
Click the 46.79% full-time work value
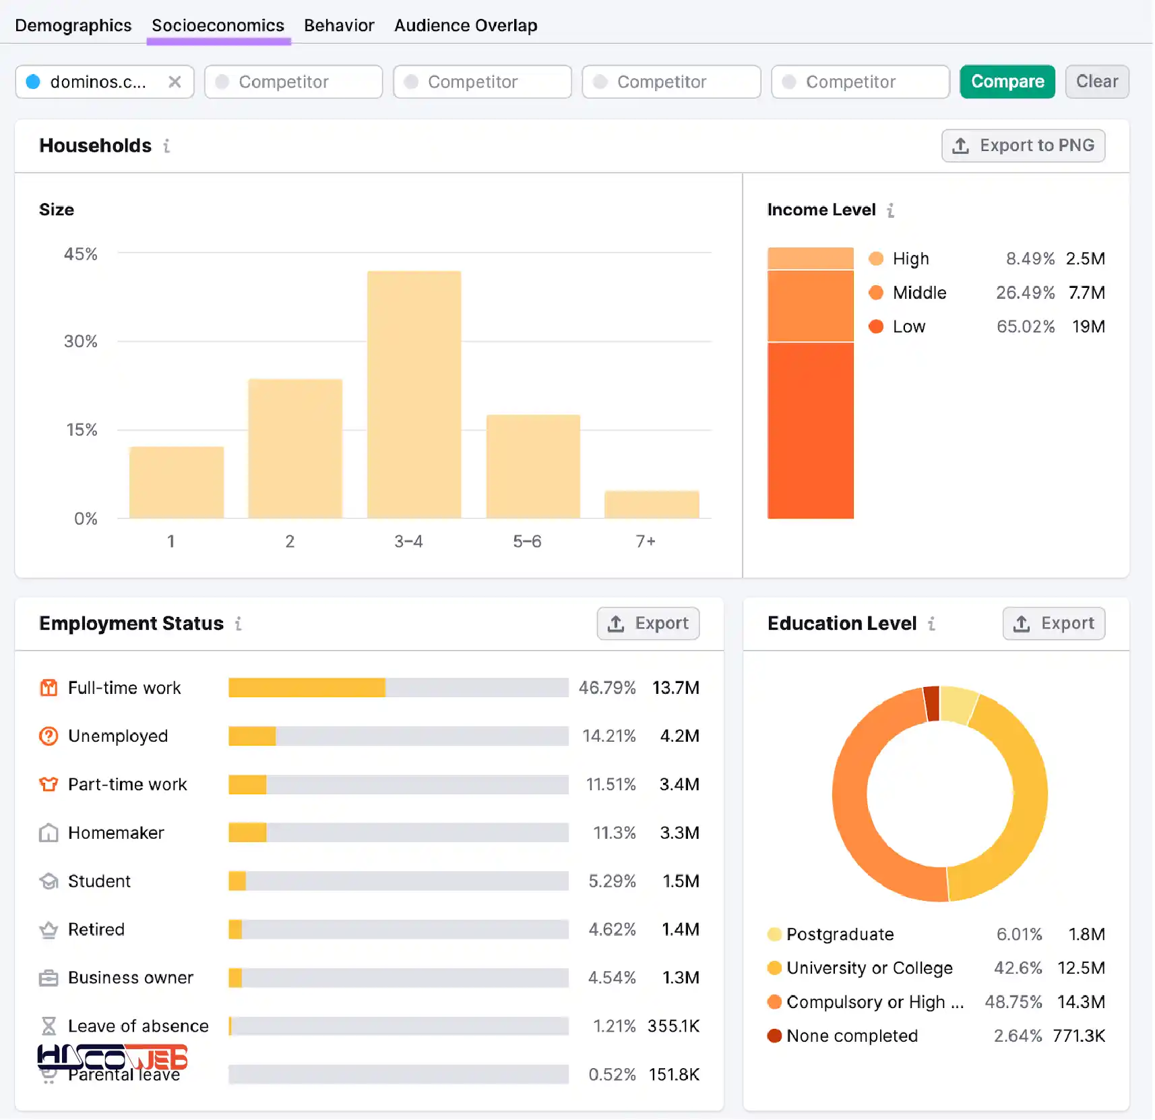(x=606, y=688)
